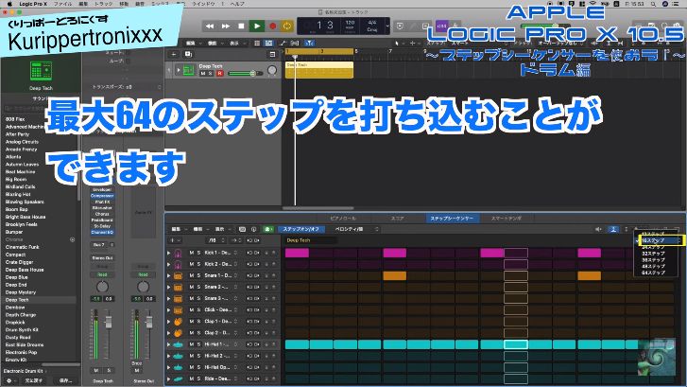The width and height of the screenshot is (687, 387).
Task: Click the green pattern browser icon in sequencer
Action: (268, 229)
